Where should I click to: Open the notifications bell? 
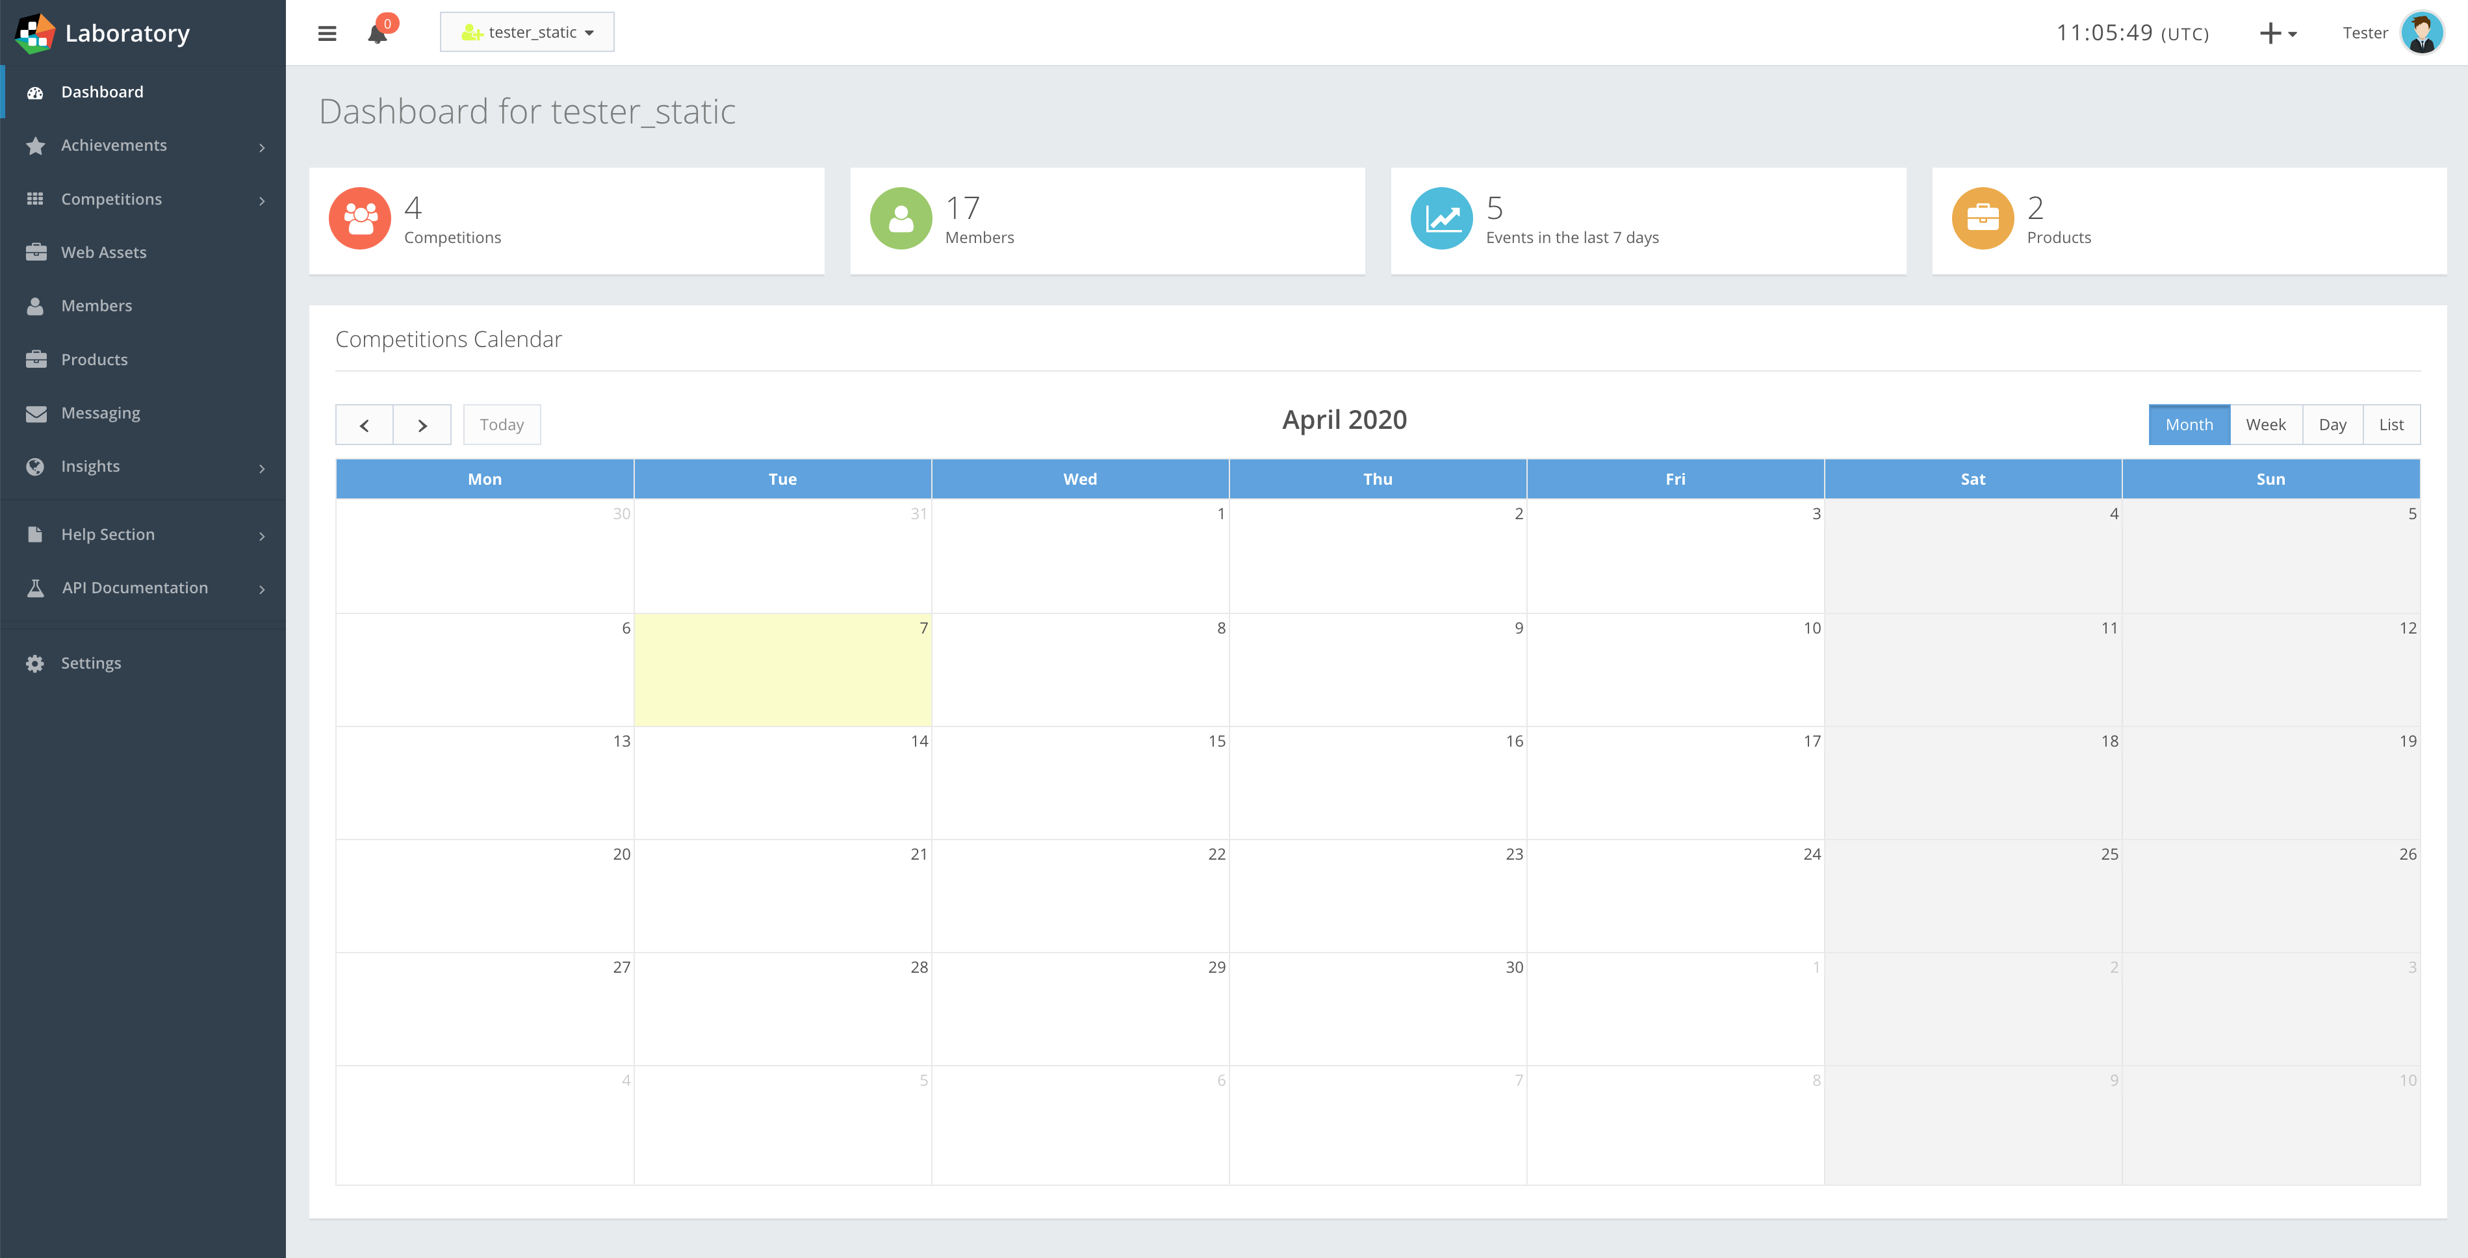pos(378,34)
